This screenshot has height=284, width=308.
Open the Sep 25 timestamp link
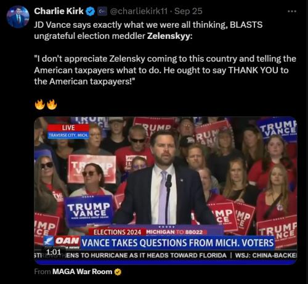click(188, 11)
